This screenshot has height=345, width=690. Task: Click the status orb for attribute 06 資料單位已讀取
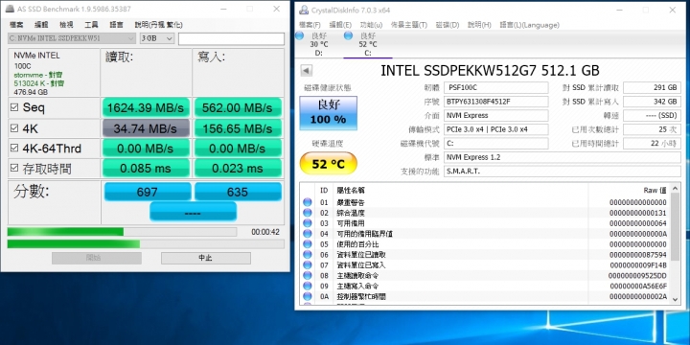308,255
